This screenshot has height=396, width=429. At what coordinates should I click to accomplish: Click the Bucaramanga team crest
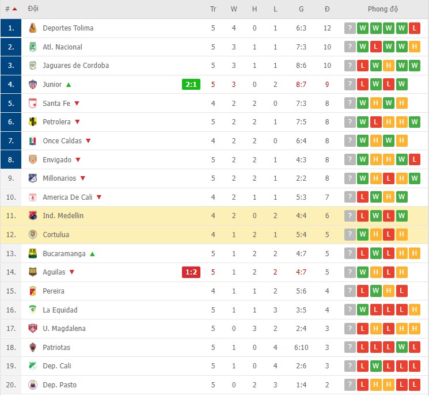[33, 253]
